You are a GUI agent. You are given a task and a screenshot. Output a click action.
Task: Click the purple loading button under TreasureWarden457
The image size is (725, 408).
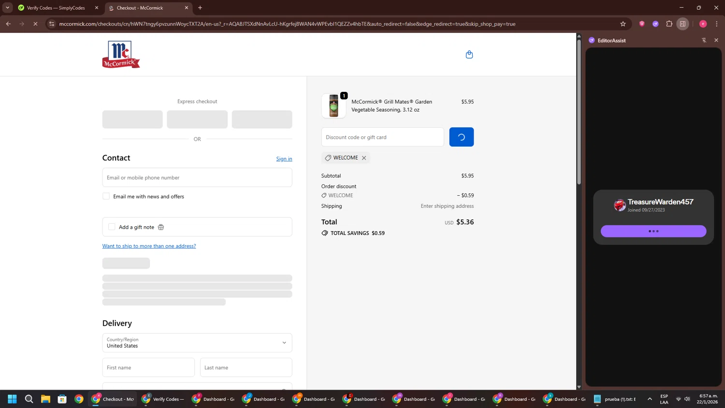[653, 231]
